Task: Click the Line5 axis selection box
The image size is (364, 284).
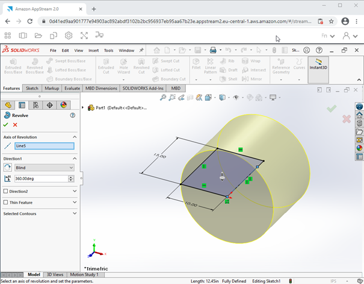Action: coord(45,146)
